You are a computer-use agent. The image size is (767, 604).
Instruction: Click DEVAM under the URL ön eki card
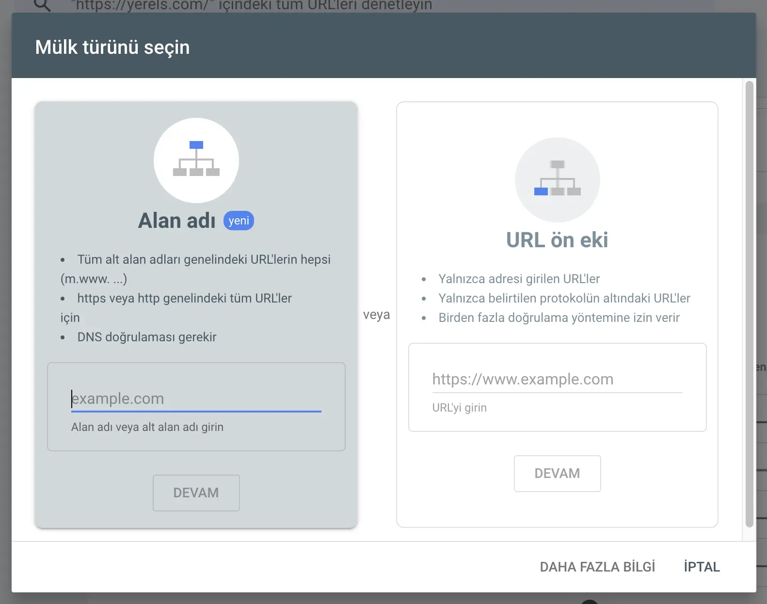(x=557, y=474)
